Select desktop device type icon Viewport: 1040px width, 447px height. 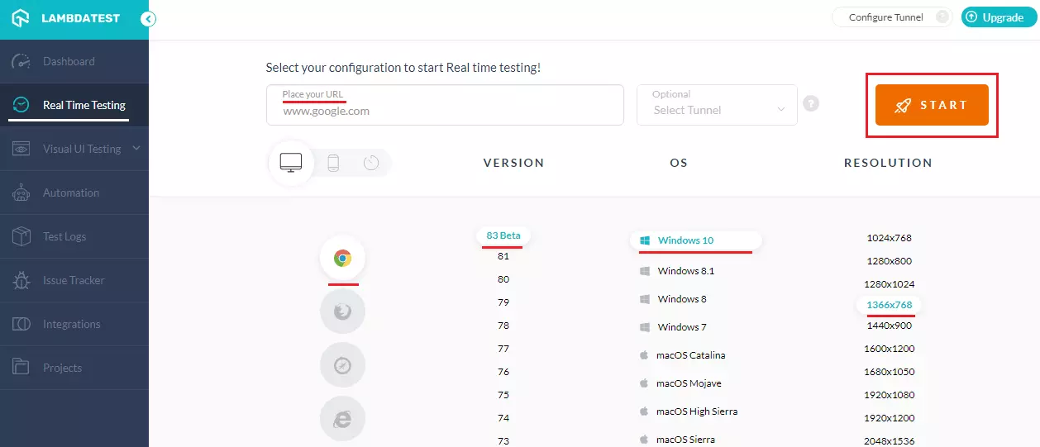pyautogui.click(x=291, y=163)
